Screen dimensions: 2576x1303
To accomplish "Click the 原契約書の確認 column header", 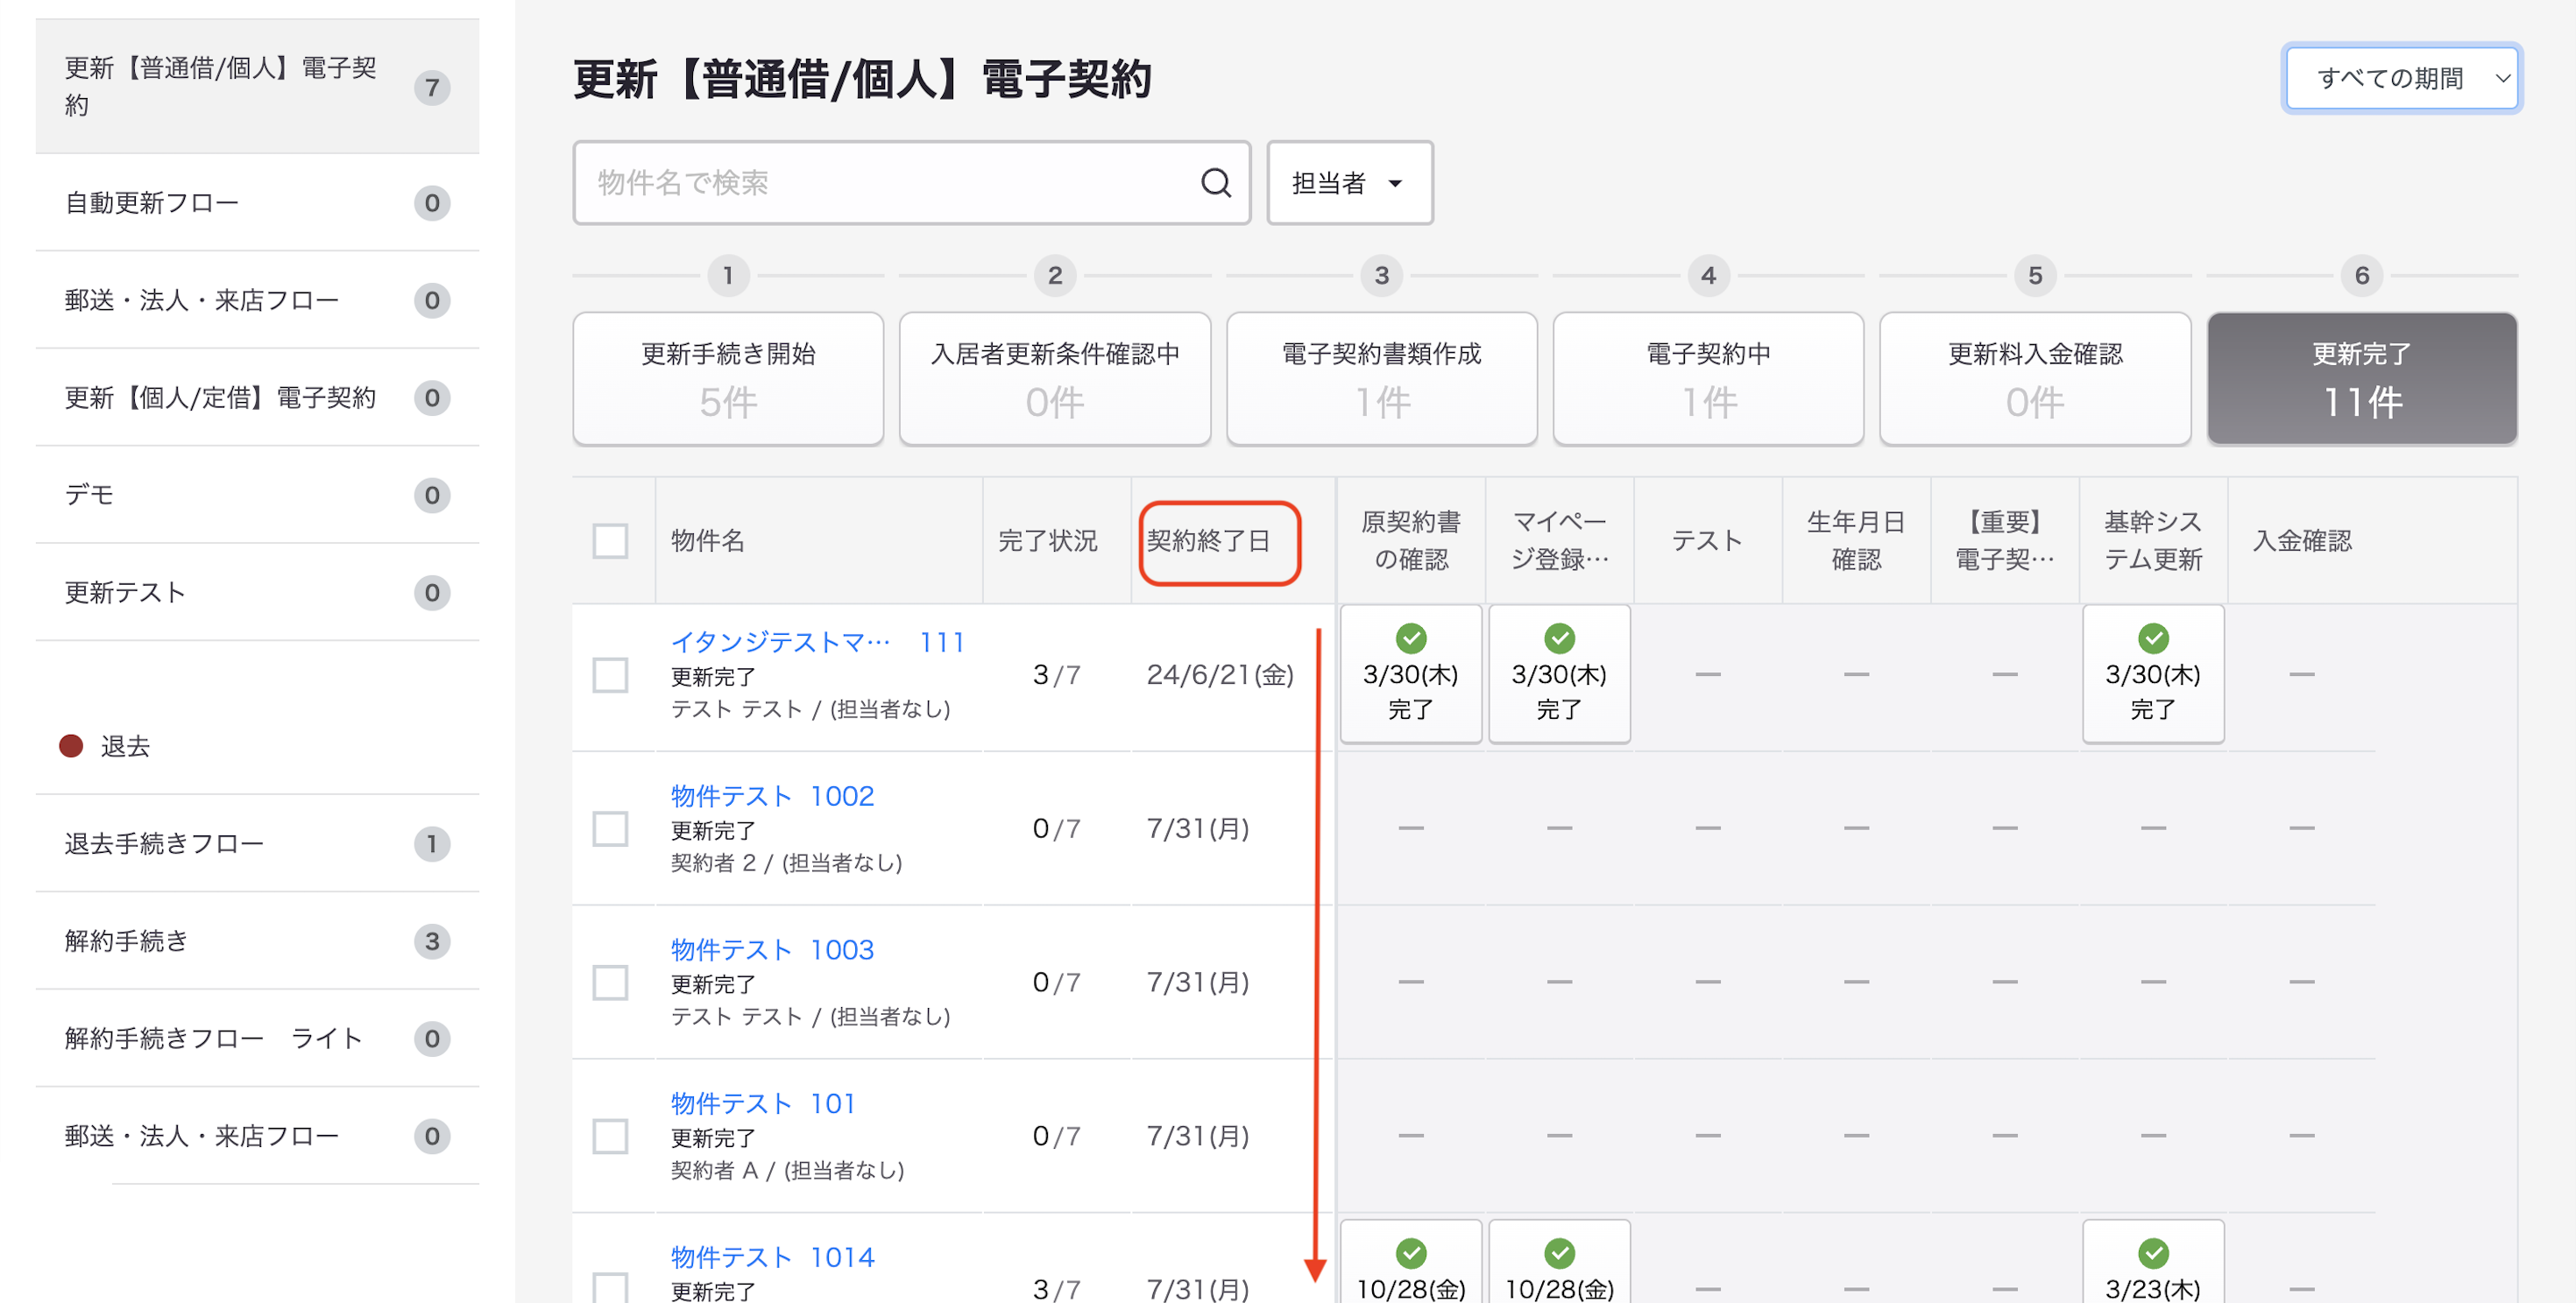I will (1411, 540).
